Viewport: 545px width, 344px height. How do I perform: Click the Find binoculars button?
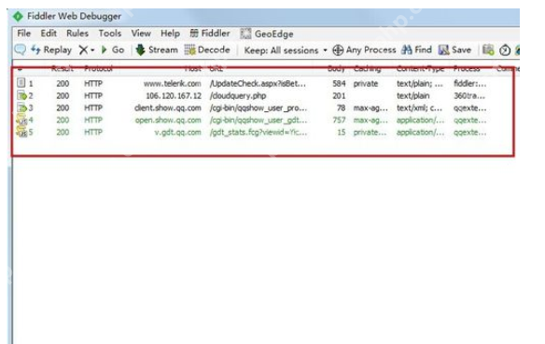(x=416, y=50)
